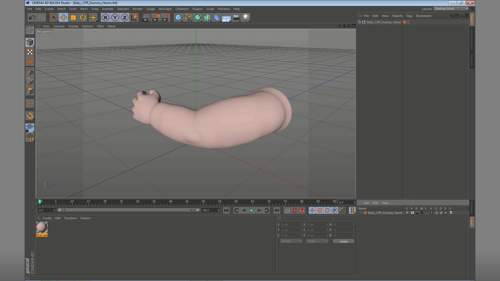Switch to Polygons mode

point(30,91)
